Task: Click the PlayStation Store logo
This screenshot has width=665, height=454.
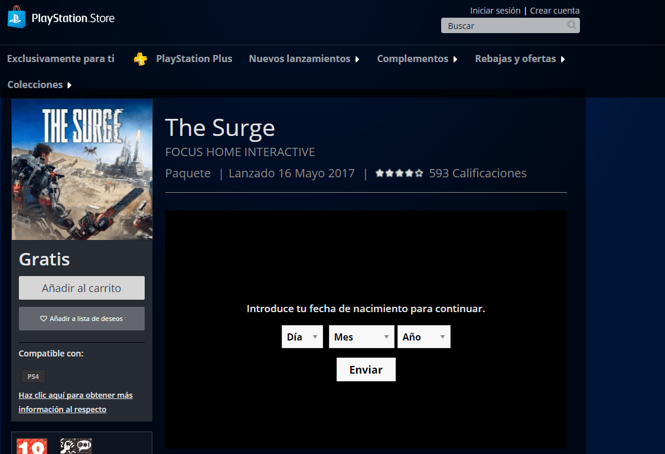Action: (x=61, y=17)
